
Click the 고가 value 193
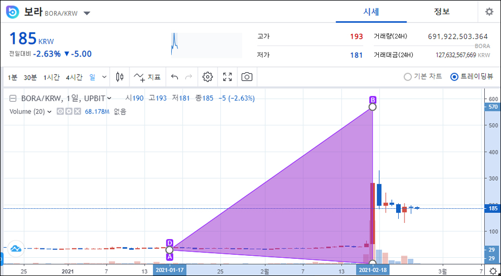(x=356, y=36)
